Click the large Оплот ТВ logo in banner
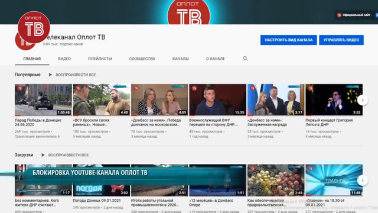 pos(189,12)
